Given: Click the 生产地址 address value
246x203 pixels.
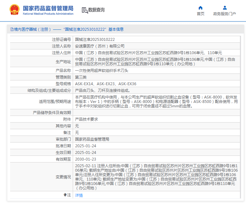Looking at the screenshot, I should pos(155,61).
